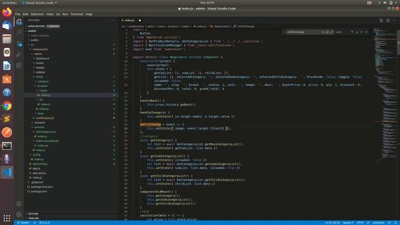Open the View menu
The height and width of the screenshot is (225, 400).
point(50,14)
